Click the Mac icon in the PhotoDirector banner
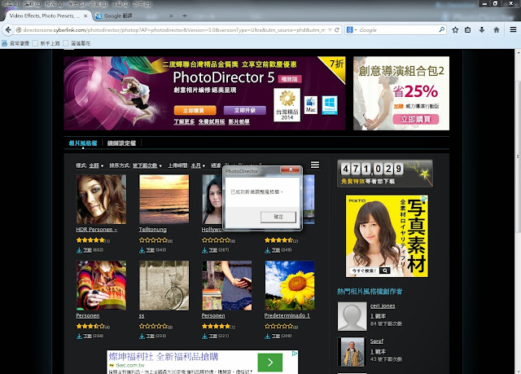 point(311,105)
